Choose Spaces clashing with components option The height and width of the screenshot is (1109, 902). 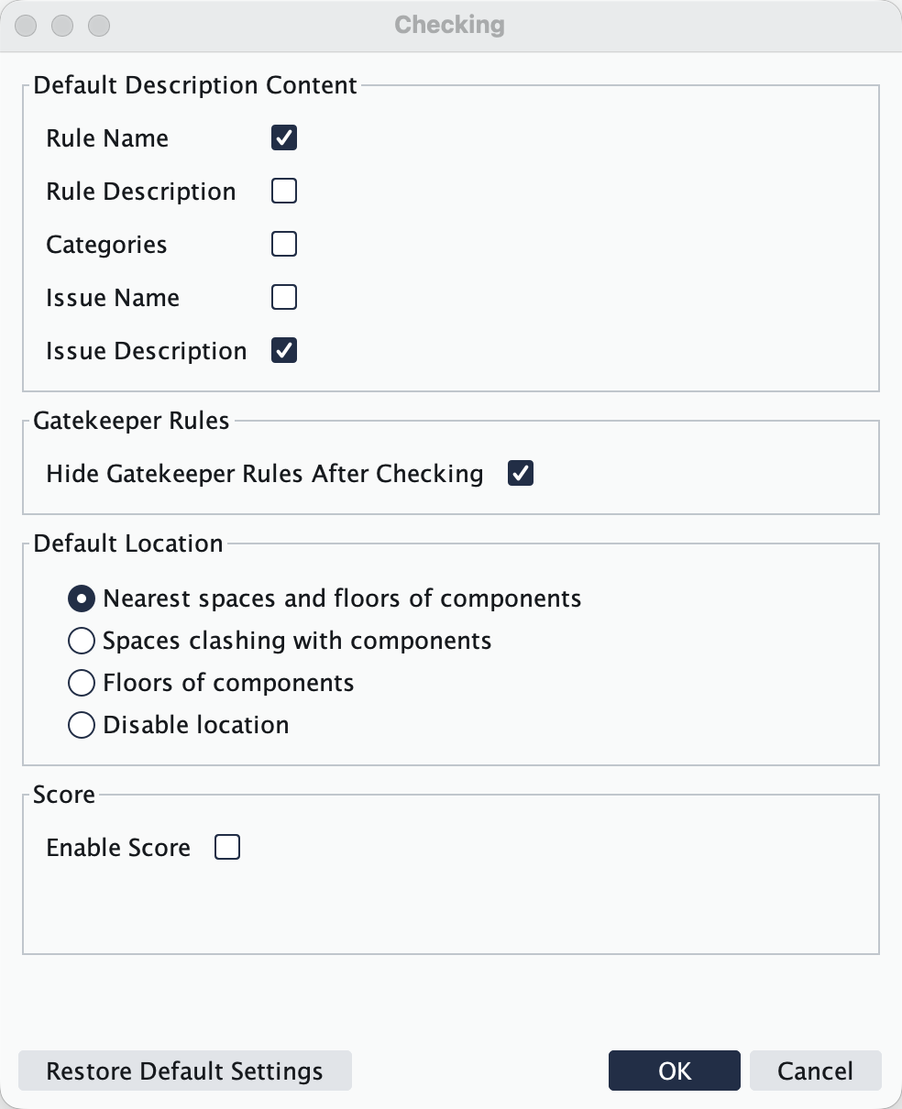82,640
